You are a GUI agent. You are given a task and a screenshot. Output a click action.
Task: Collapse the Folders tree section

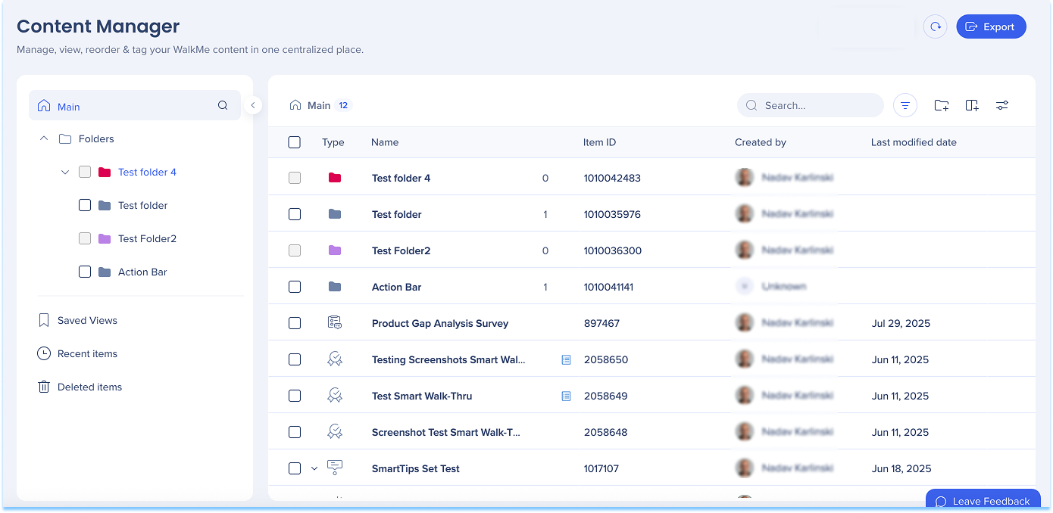click(x=44, y=139)
